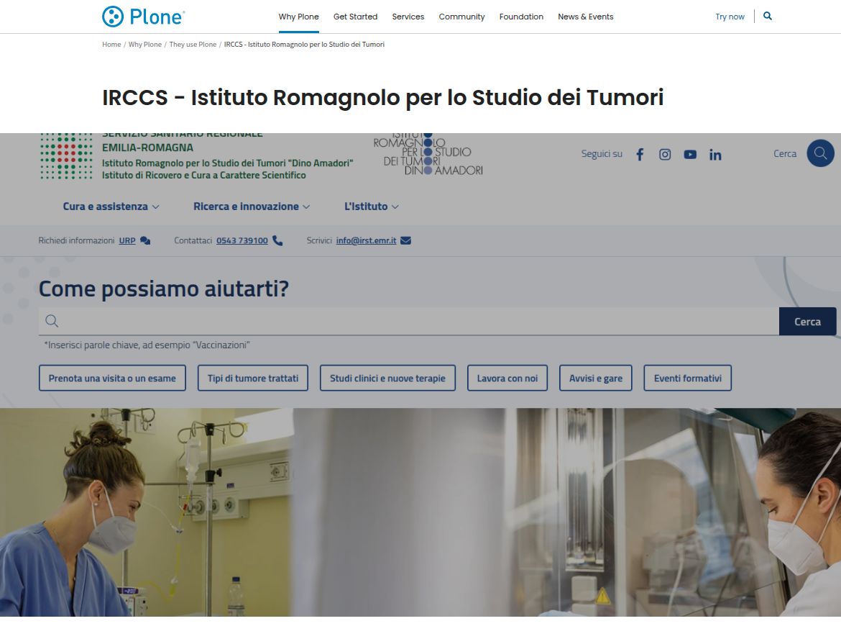
Task: Expand the Cura e assistenza menu
Action: point(111,207)
